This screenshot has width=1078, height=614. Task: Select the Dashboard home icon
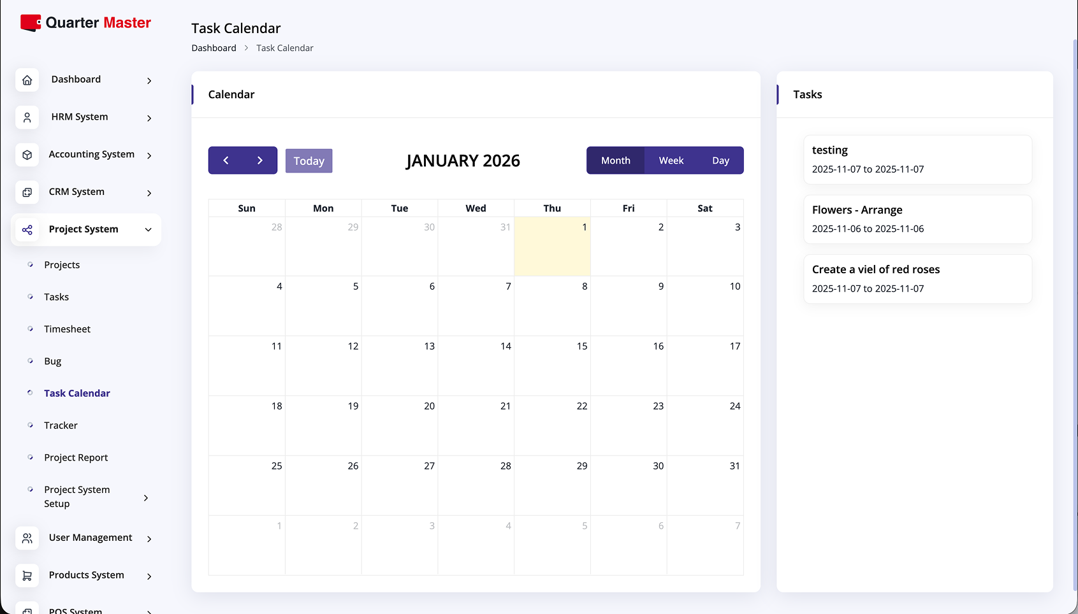pos(27,80)
